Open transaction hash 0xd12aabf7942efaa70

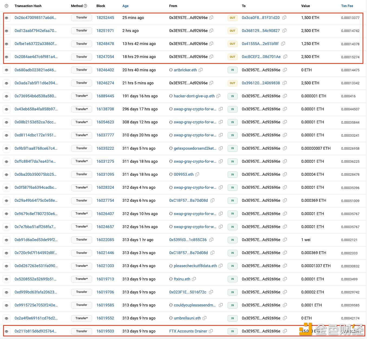pos(35,31)
